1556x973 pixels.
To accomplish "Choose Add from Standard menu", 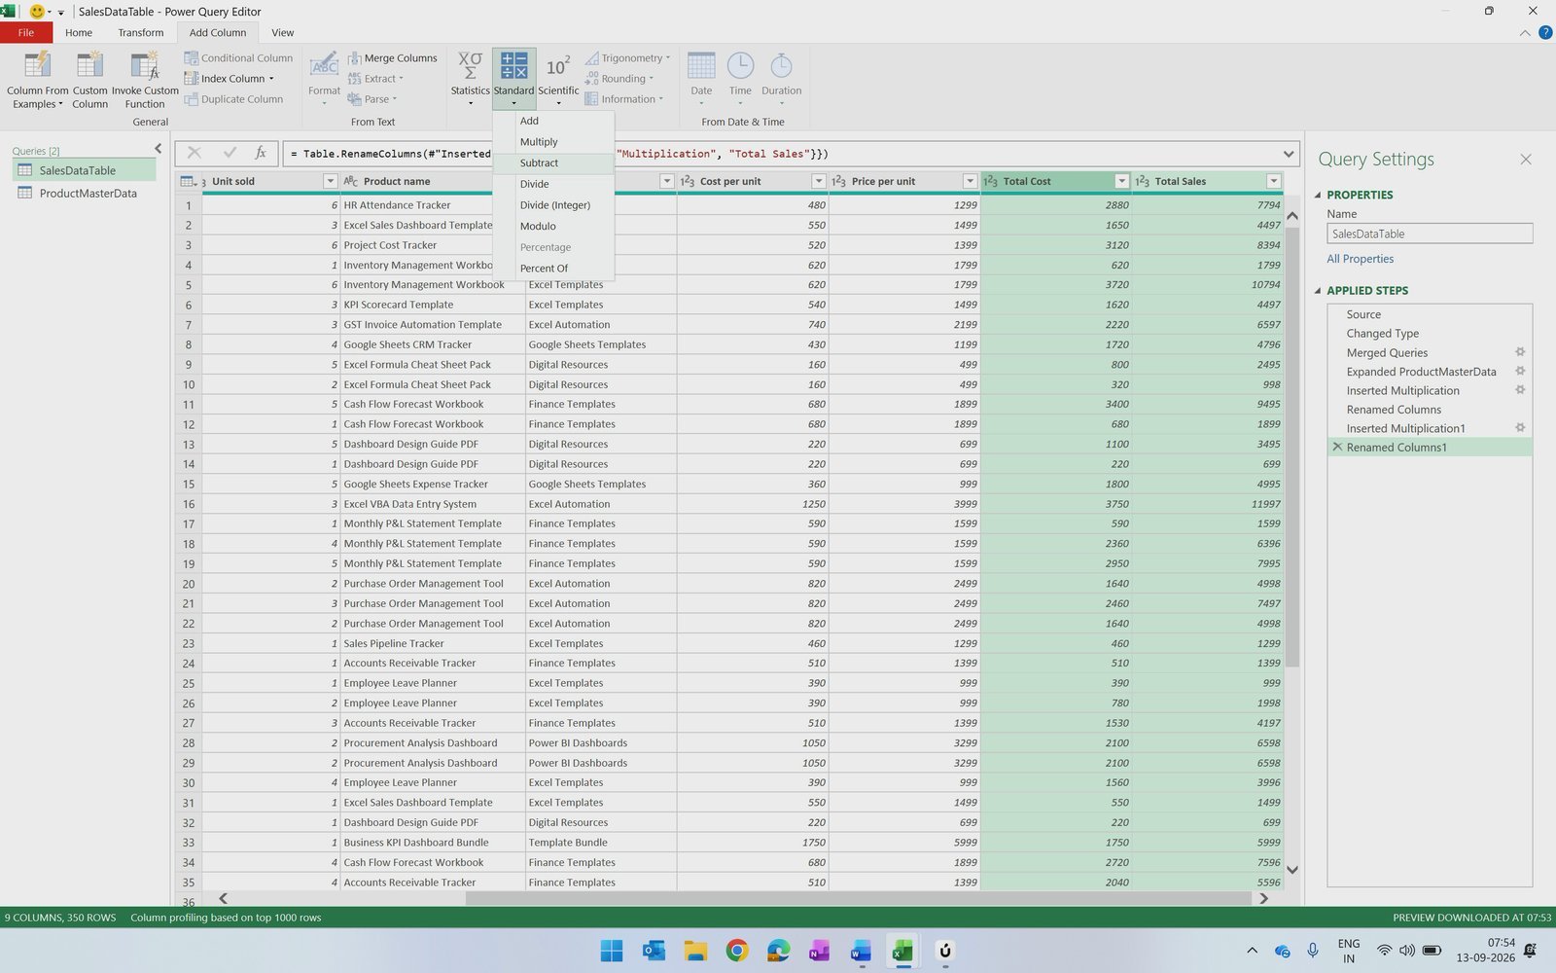I will (553, 121).
